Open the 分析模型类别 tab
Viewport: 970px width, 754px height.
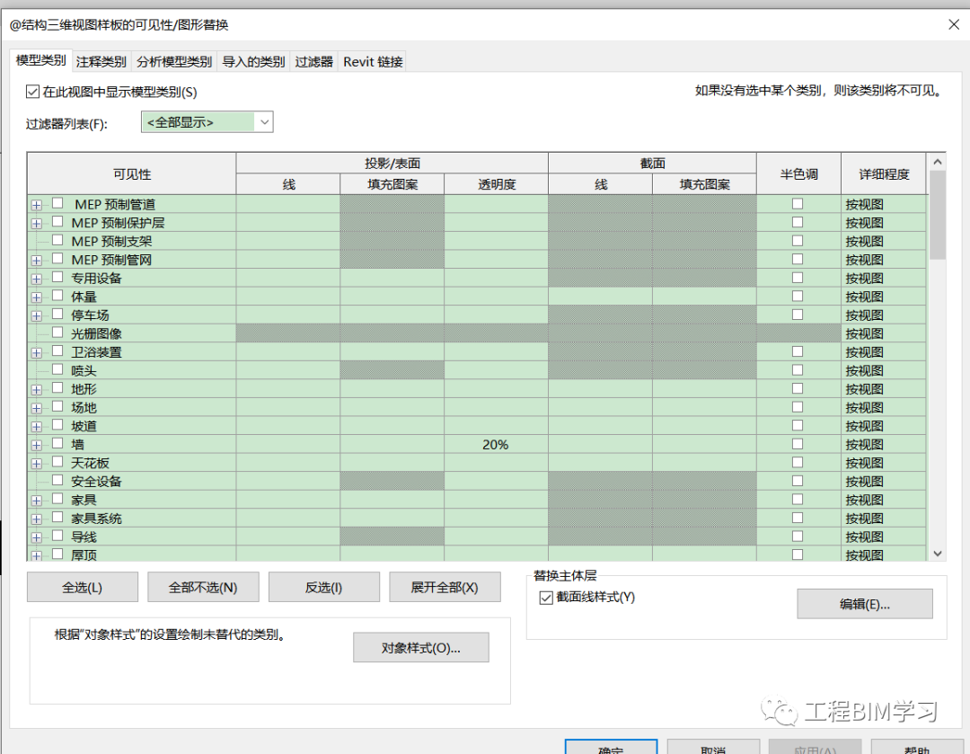point(174,61)
